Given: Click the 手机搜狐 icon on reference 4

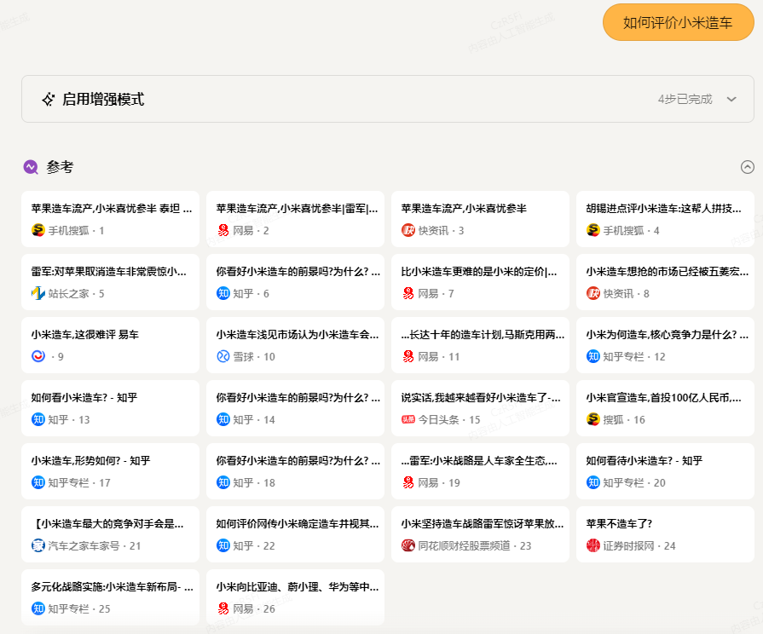Looking at the screenshot, I should pyautogui.click(x=592, y=230).
